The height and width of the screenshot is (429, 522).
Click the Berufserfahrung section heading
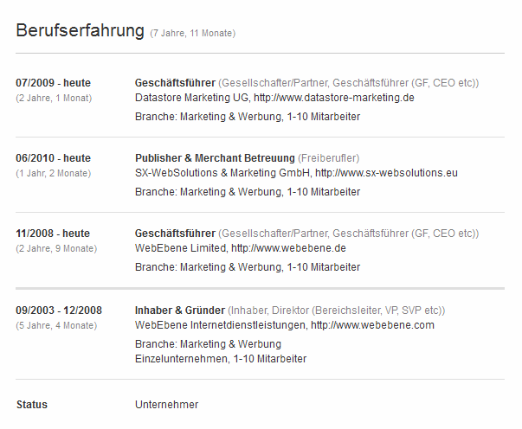click(80, 31)
